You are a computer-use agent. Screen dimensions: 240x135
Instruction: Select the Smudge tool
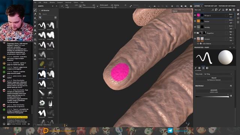click(35, 26)
